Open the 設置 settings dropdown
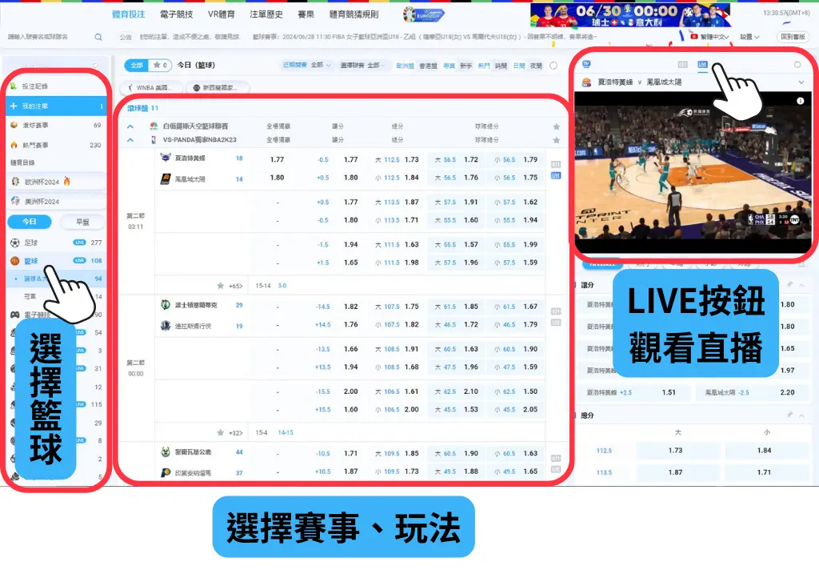 [749, 37]
